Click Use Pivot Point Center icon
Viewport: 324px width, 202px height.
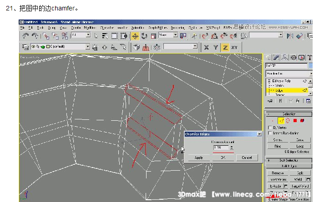pyautogui.click(x=183, y=36)
